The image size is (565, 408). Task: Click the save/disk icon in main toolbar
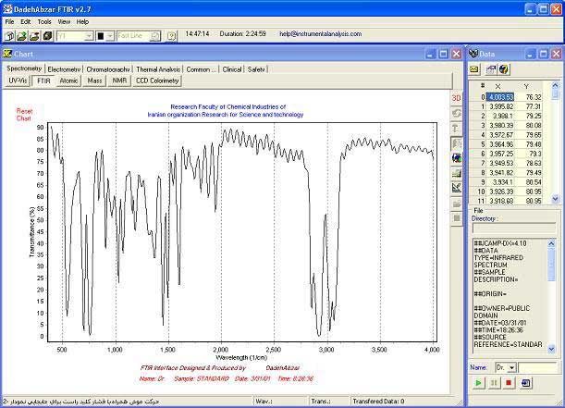34,36
